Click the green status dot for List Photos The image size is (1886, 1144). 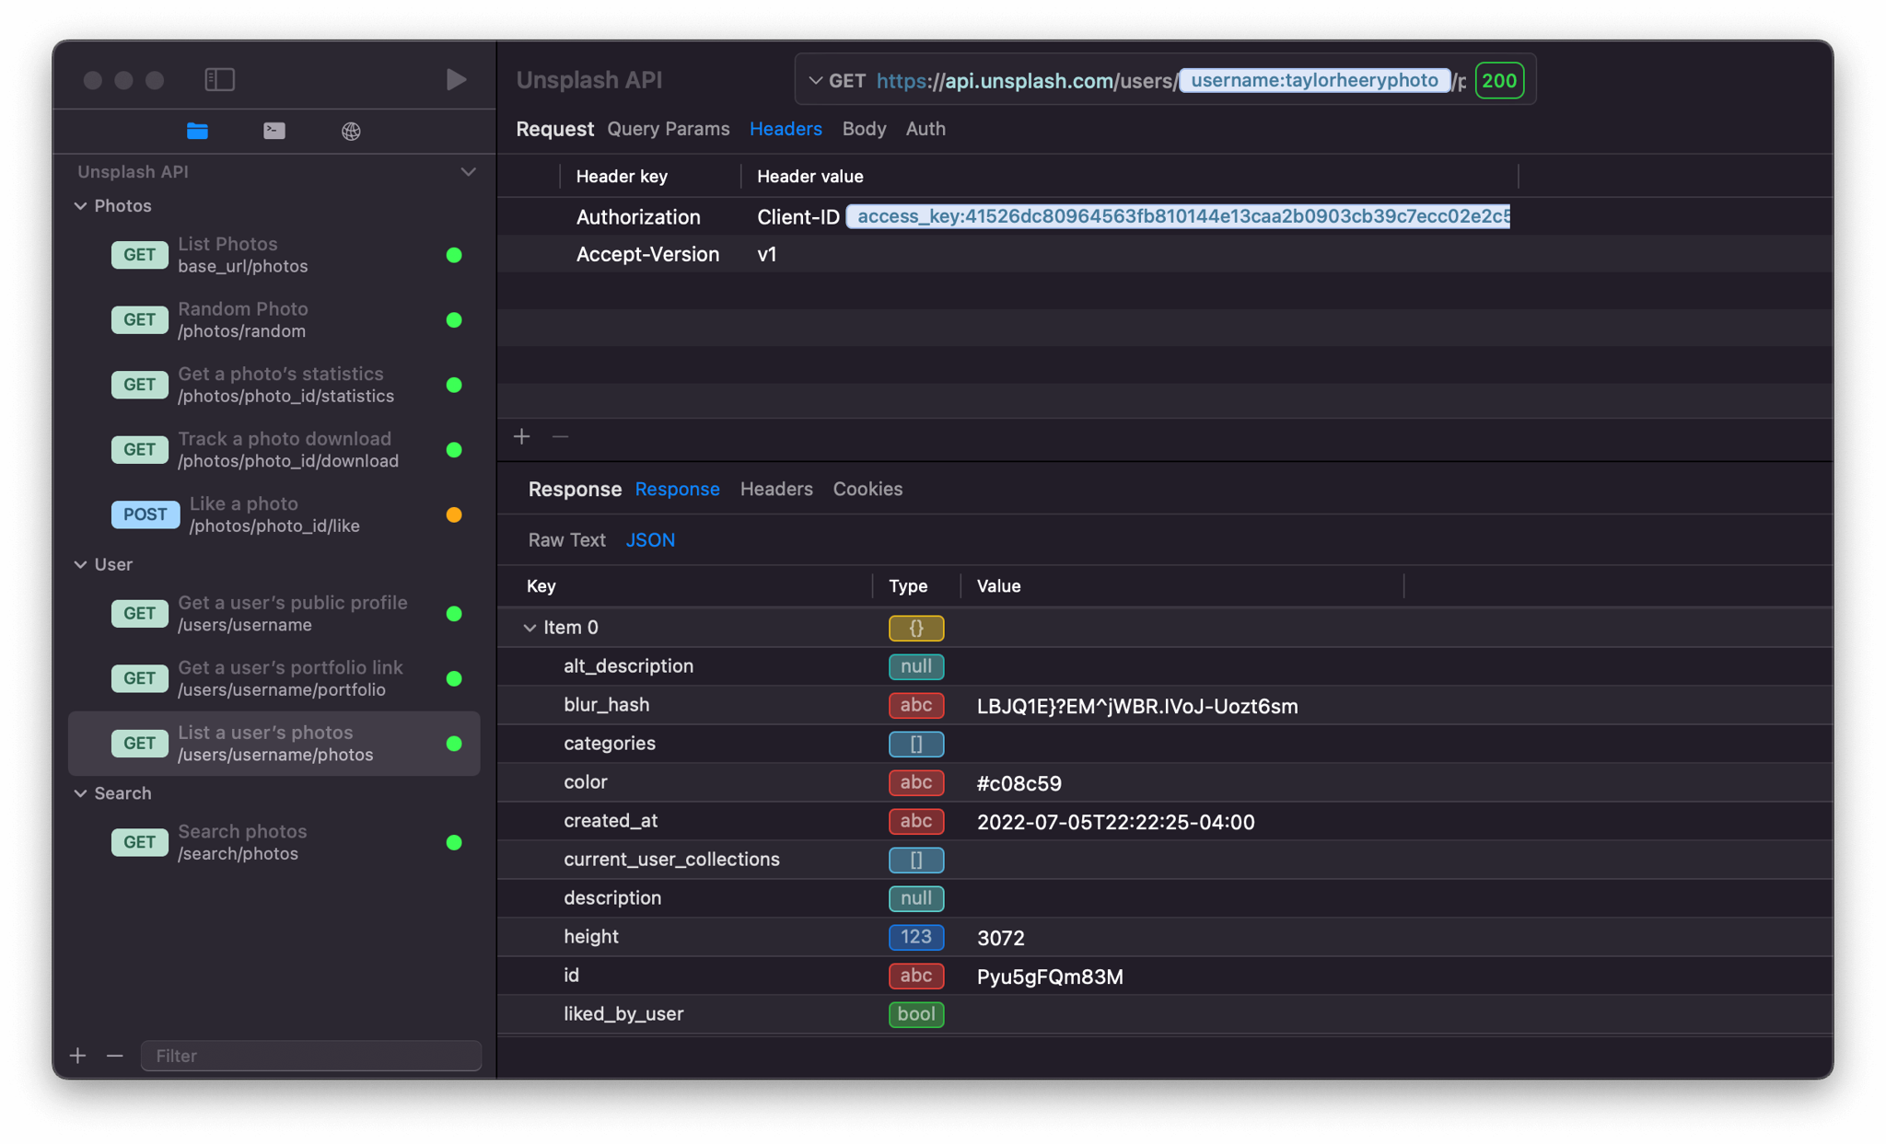tap(454, 255)
